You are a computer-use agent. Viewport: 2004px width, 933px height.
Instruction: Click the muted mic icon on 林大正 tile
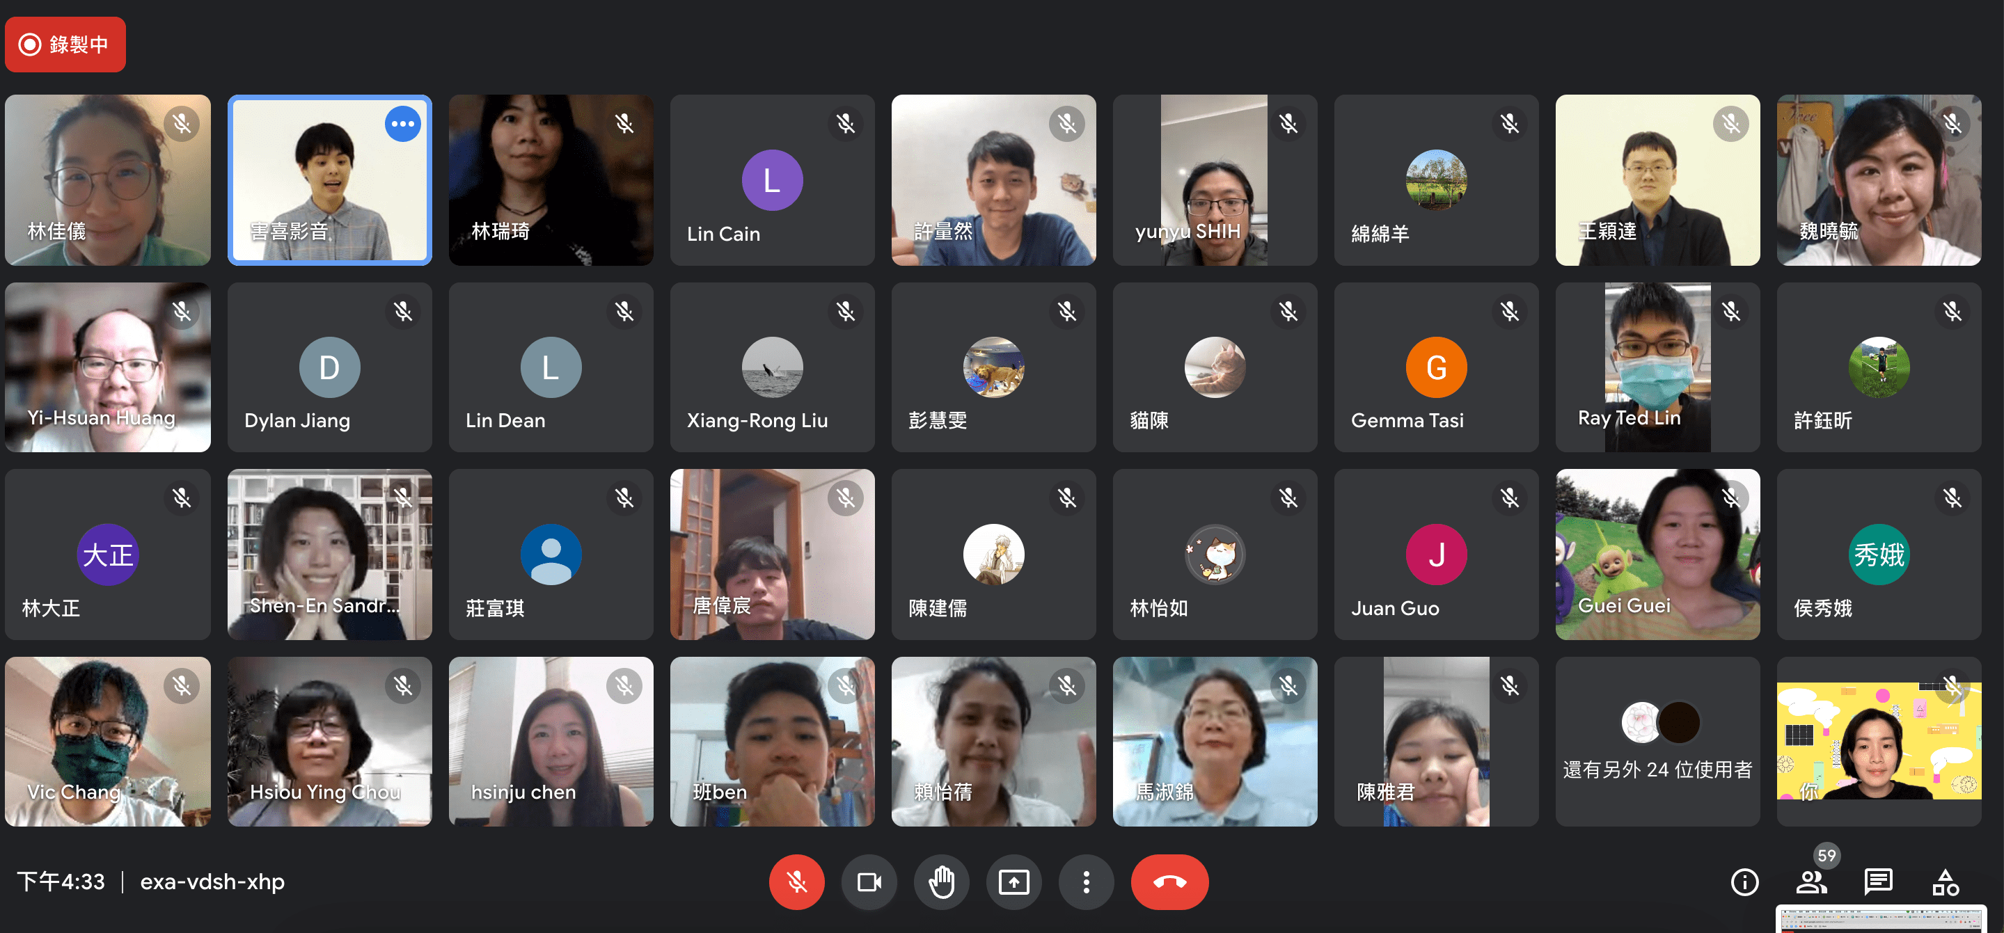pos(181,498)
